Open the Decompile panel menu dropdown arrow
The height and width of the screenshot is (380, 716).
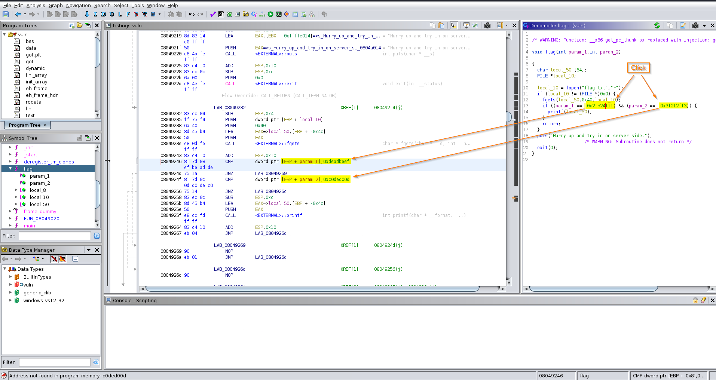coord(704,25)
